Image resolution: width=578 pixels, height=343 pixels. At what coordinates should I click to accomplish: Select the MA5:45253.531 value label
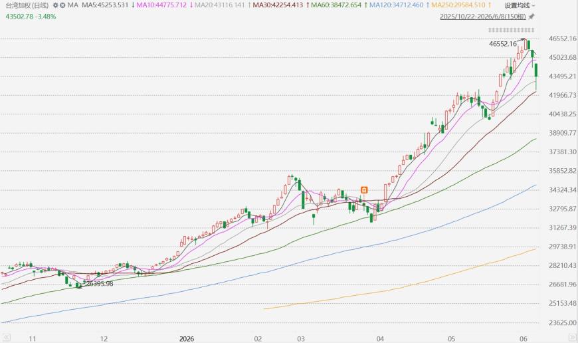pos(105,5)
